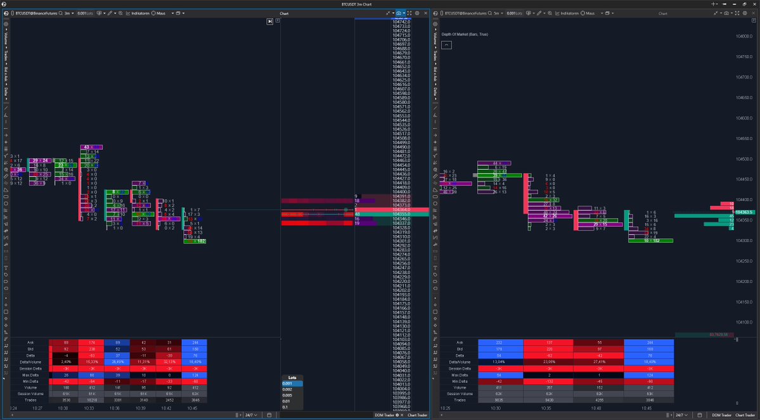Image resolution: width=760 pixels, height=420 pixels.
Task: Open 5m timeframe dropdown in right chart
Action: click(498, 13)
